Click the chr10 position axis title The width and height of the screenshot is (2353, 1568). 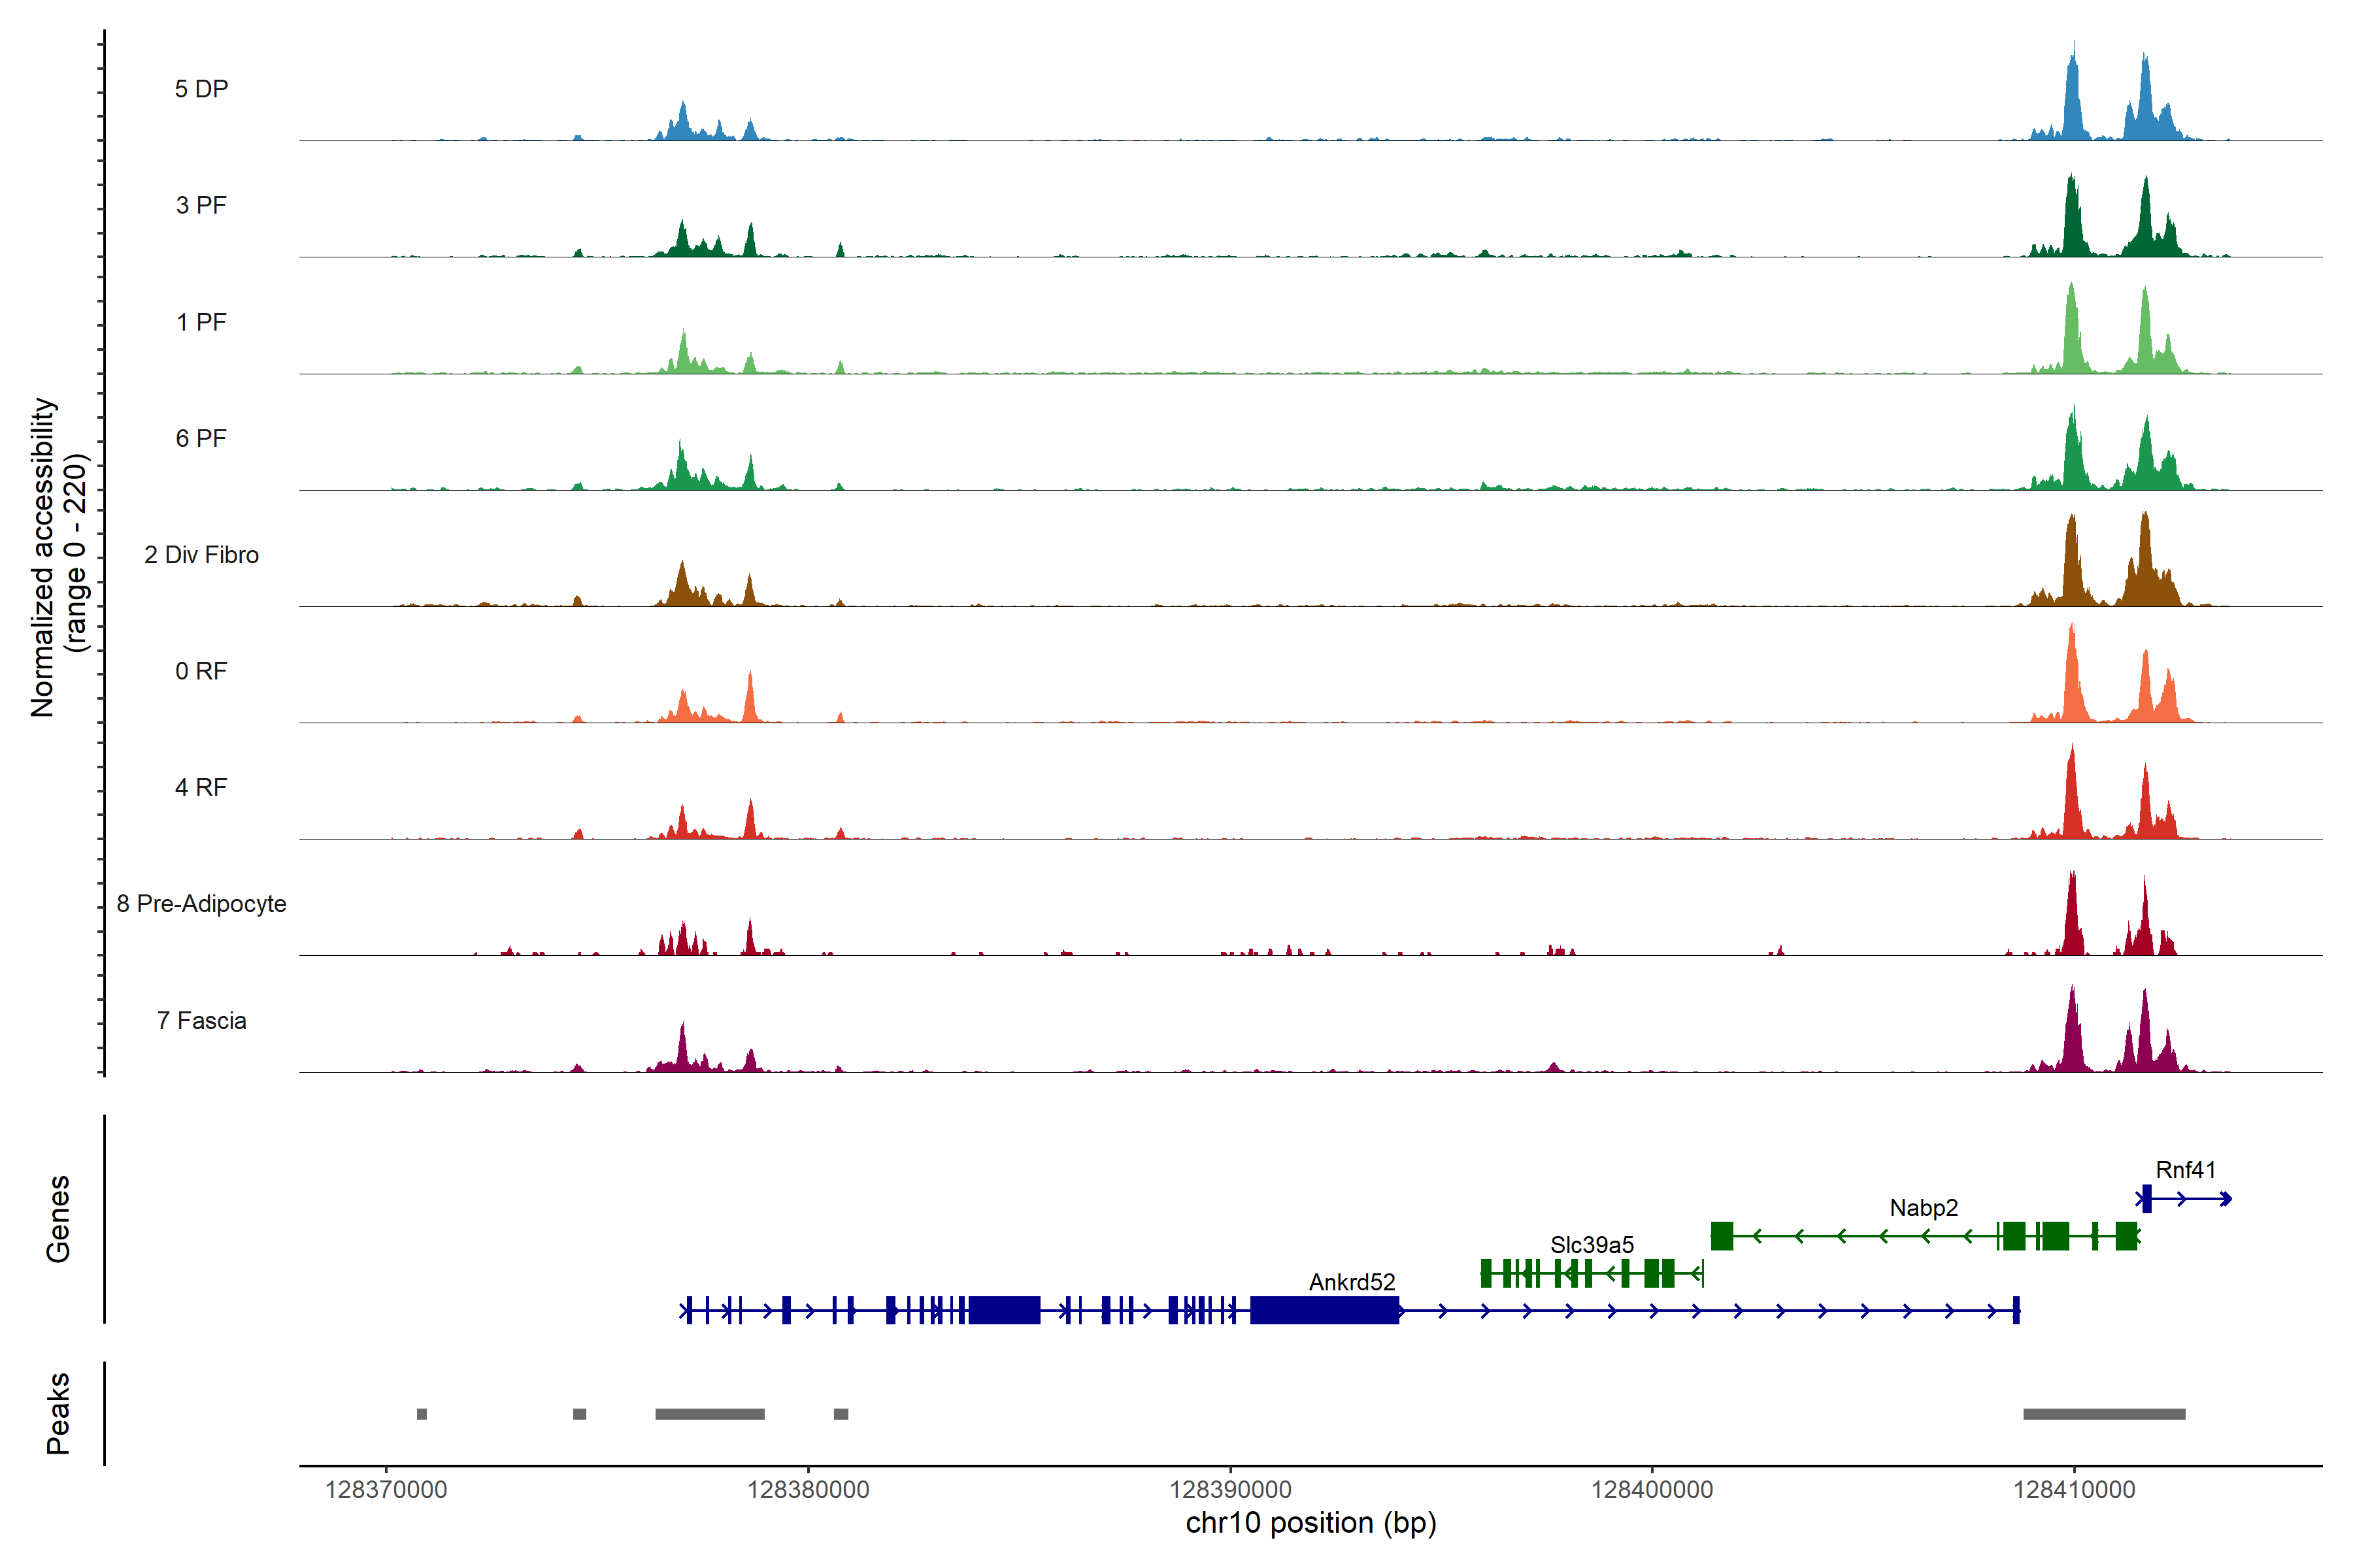(x=1310, y=1523)
